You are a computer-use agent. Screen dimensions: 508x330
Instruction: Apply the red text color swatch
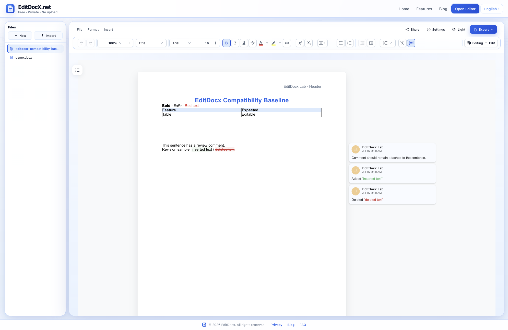click(261, 43)
